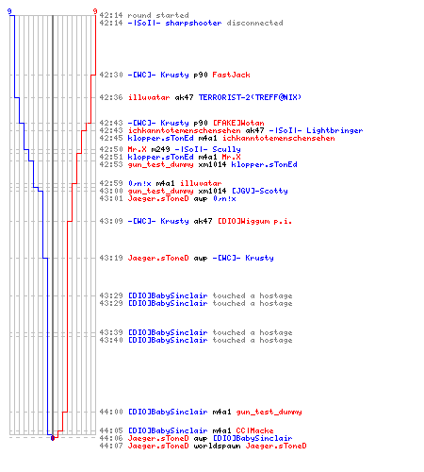Select illuvatar in the 42:36 entry

pyautogui.click(x=149, y=97)
